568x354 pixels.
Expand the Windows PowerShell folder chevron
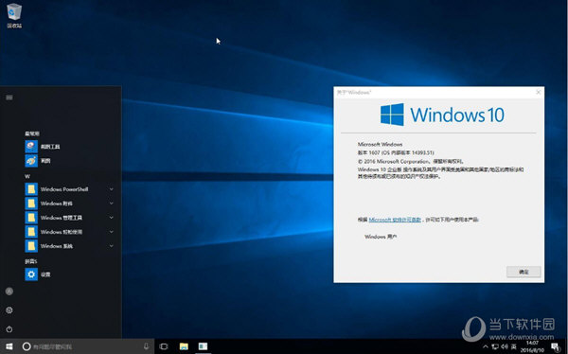click(x=111, y=189)
